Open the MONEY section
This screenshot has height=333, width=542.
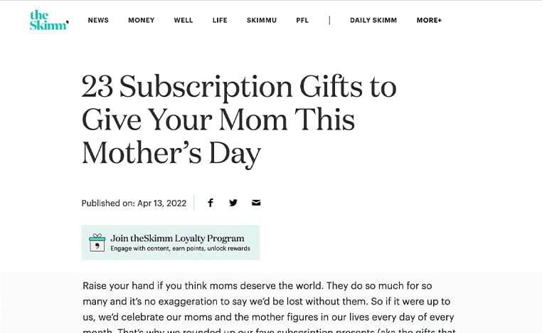[142, 21]
